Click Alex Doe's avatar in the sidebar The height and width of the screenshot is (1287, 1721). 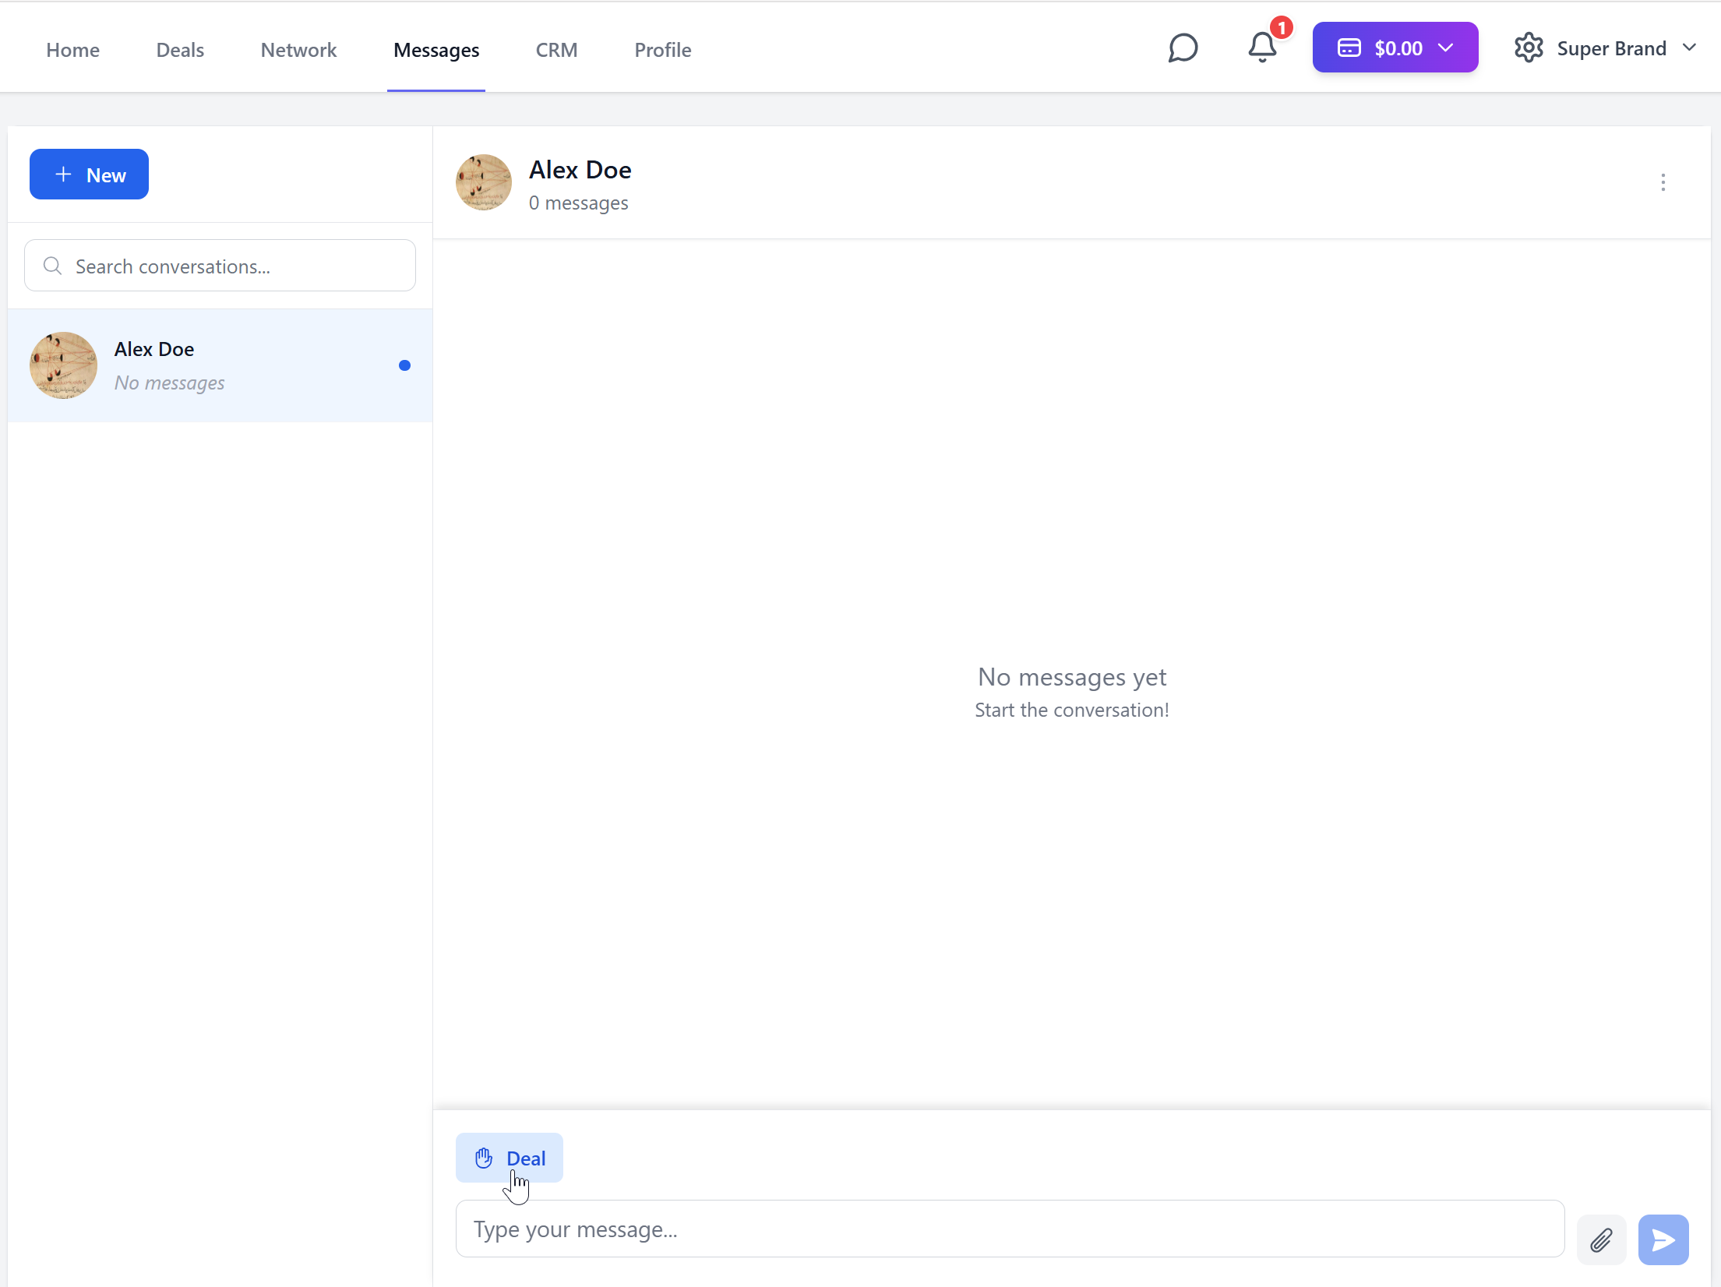click(64, 365)
